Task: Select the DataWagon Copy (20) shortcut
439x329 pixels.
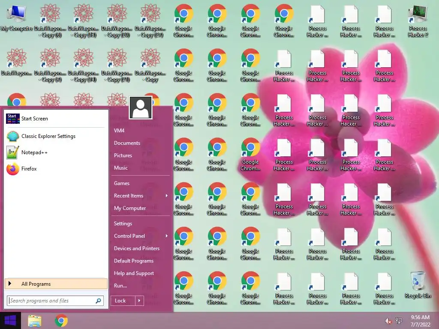Action: pos(117,21)
